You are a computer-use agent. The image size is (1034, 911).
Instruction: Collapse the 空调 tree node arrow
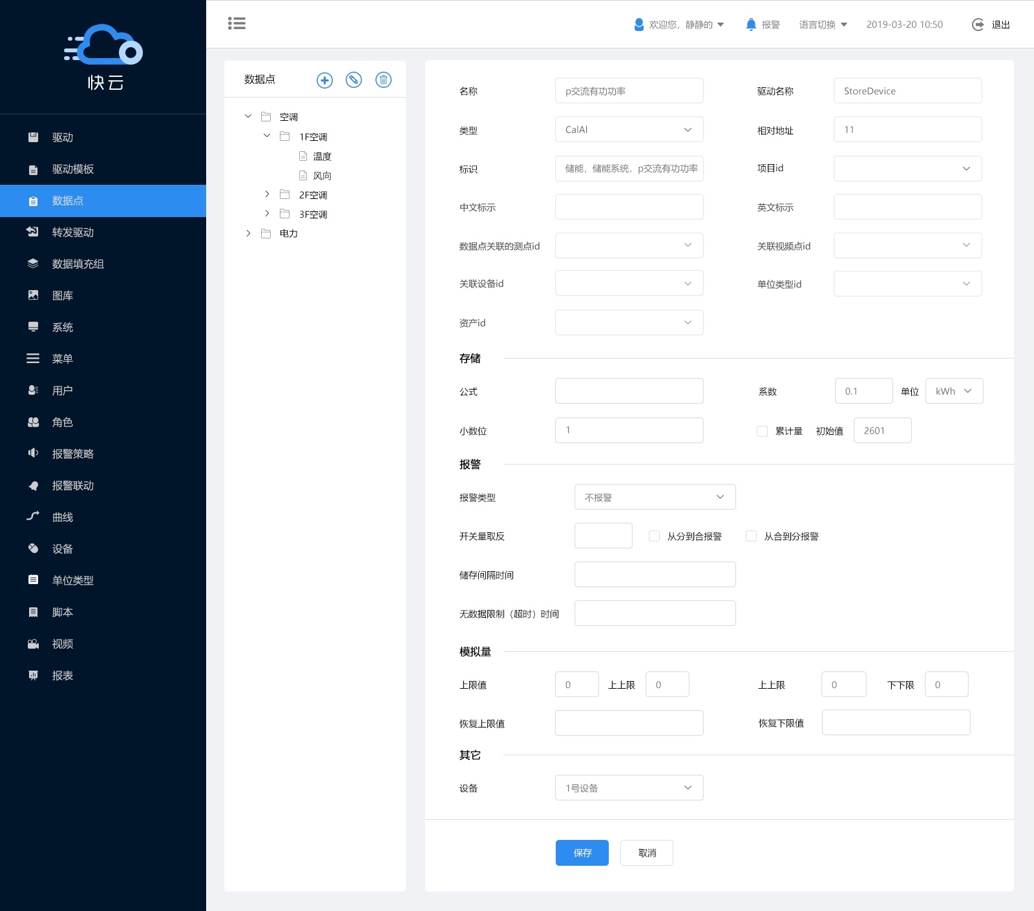[x=248, y=116]
